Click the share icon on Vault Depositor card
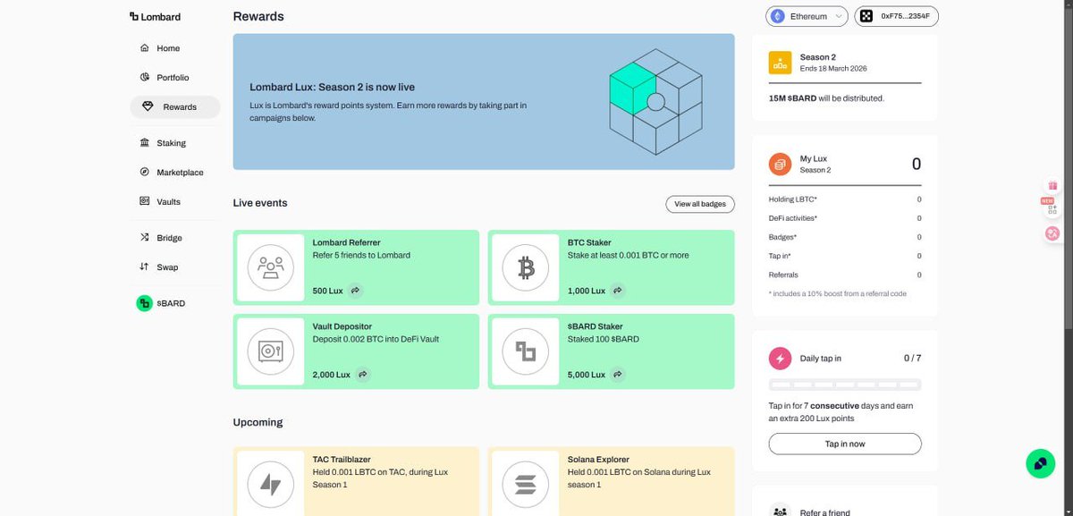The image size is (1073, 516). click(363, 375)
